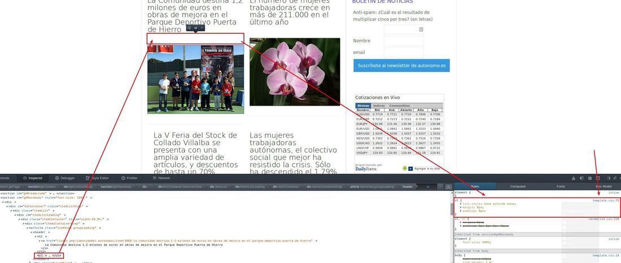Open the Style Editor tab
The width and height of the screenshot is (621, 263).
[x=98, y=178]
